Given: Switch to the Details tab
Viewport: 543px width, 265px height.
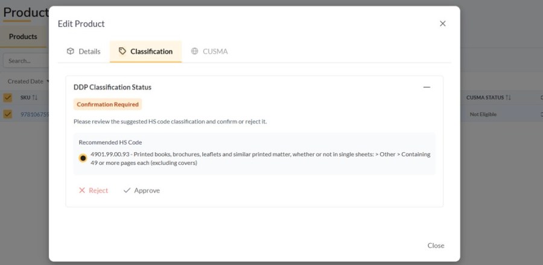Looking at the screenshot, I should pos(83,52).
